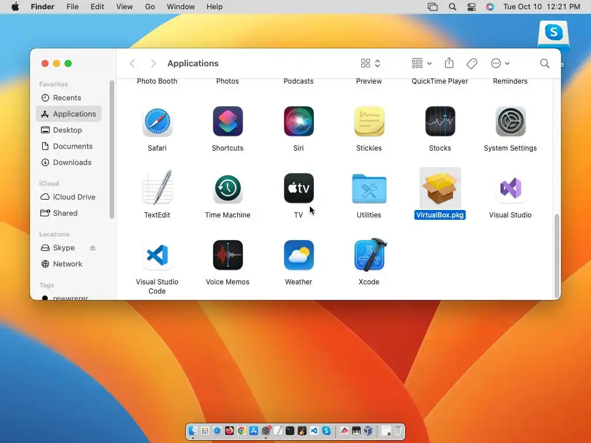Open Google Chrome from the Dock

[241, 431]
